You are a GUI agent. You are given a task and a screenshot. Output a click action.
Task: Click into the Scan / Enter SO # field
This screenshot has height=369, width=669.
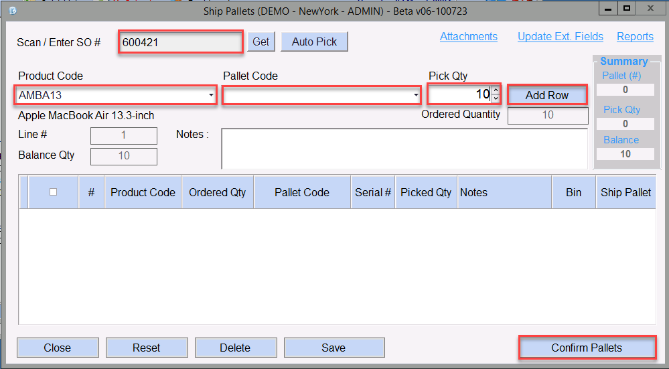181,42
